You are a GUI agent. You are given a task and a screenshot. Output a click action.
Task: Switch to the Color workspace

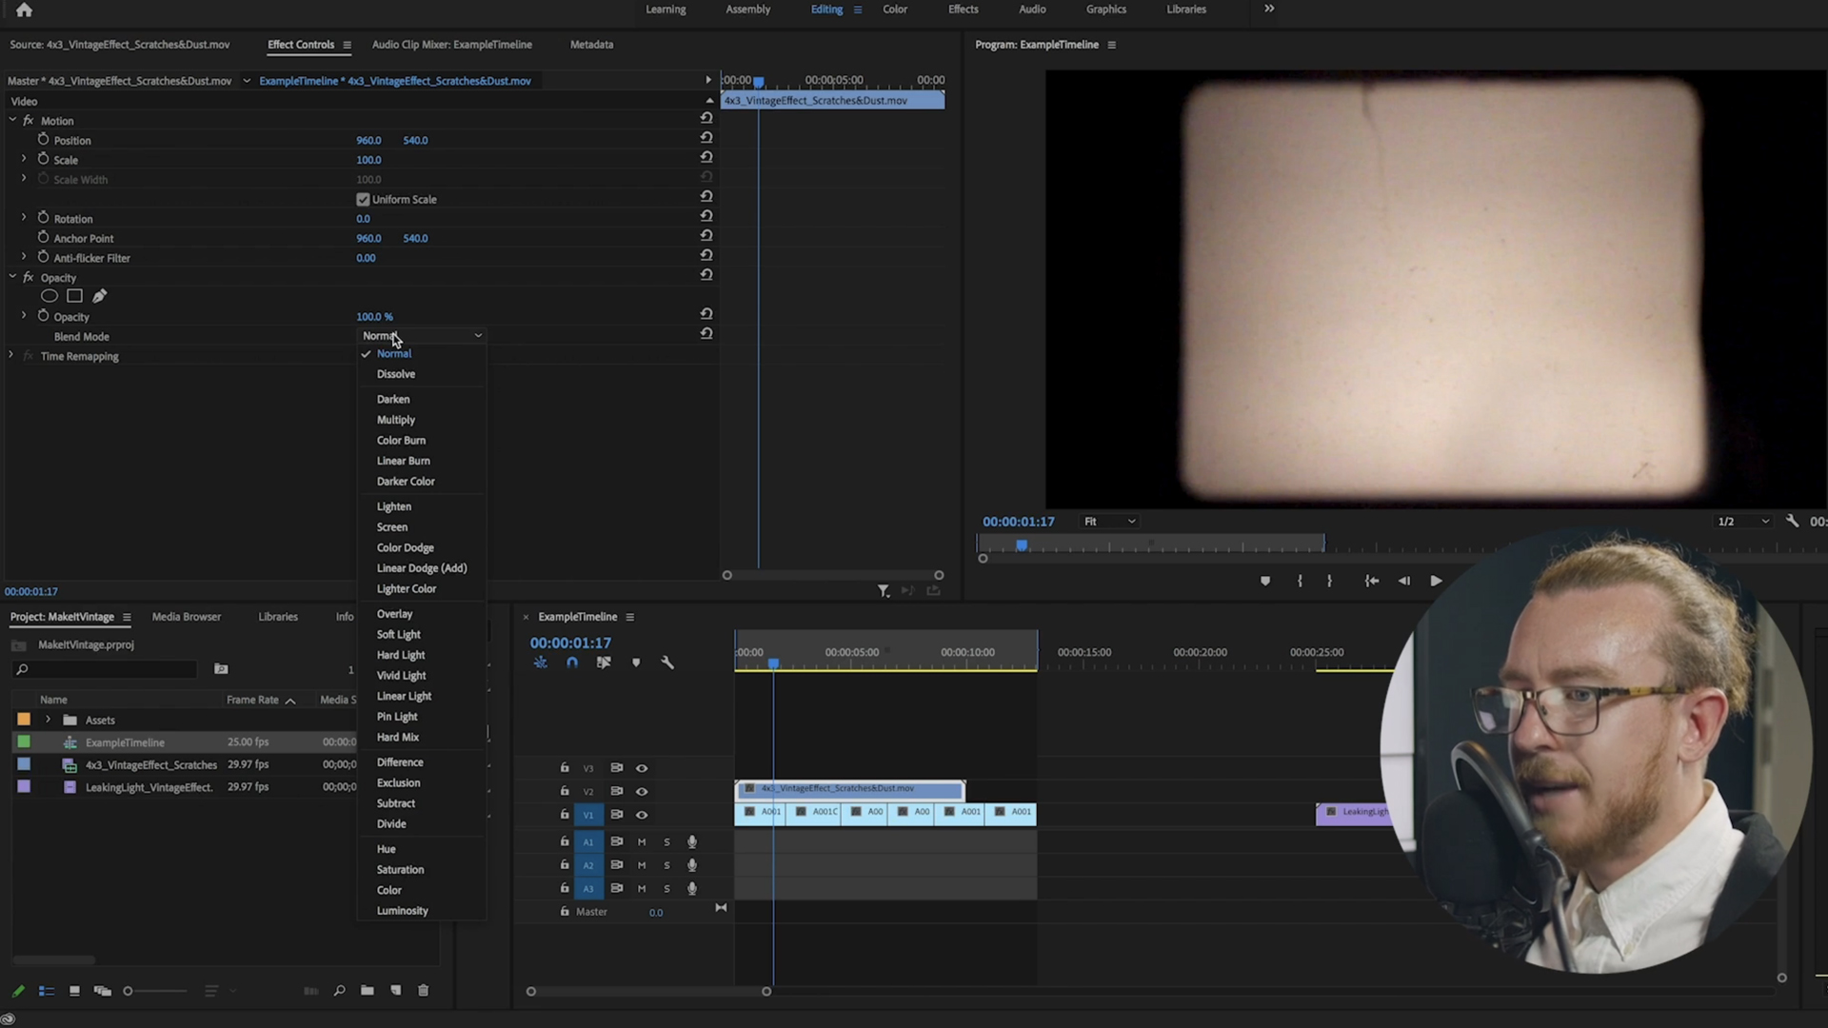point(895,10)
